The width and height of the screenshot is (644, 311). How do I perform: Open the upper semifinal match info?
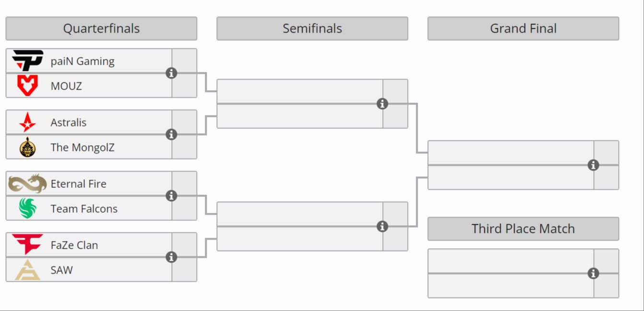click(x=382, y=104)
